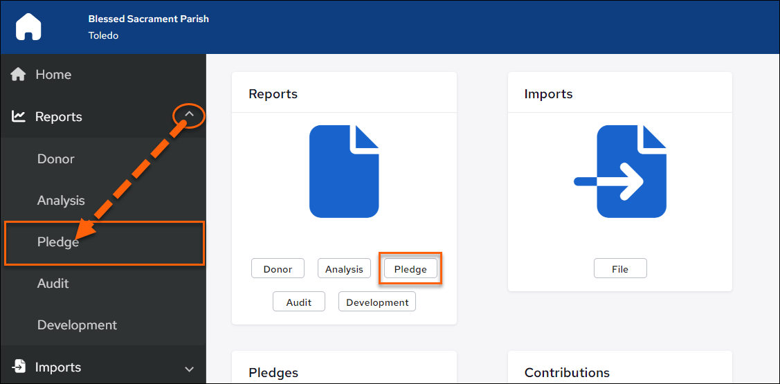This screenshot has width=780, height=384.
Task: Click the Blessed Sacrament Parish header title
Action: tap(149, 19)
